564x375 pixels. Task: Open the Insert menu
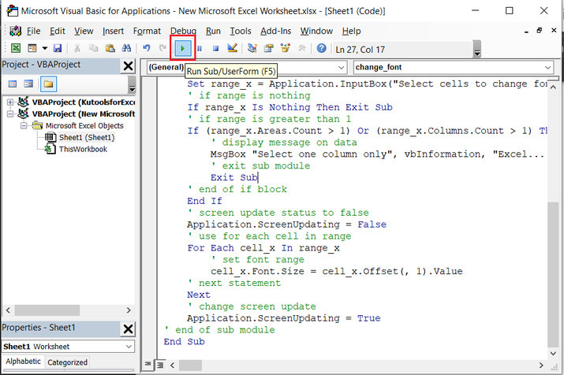tap(113, 32)
